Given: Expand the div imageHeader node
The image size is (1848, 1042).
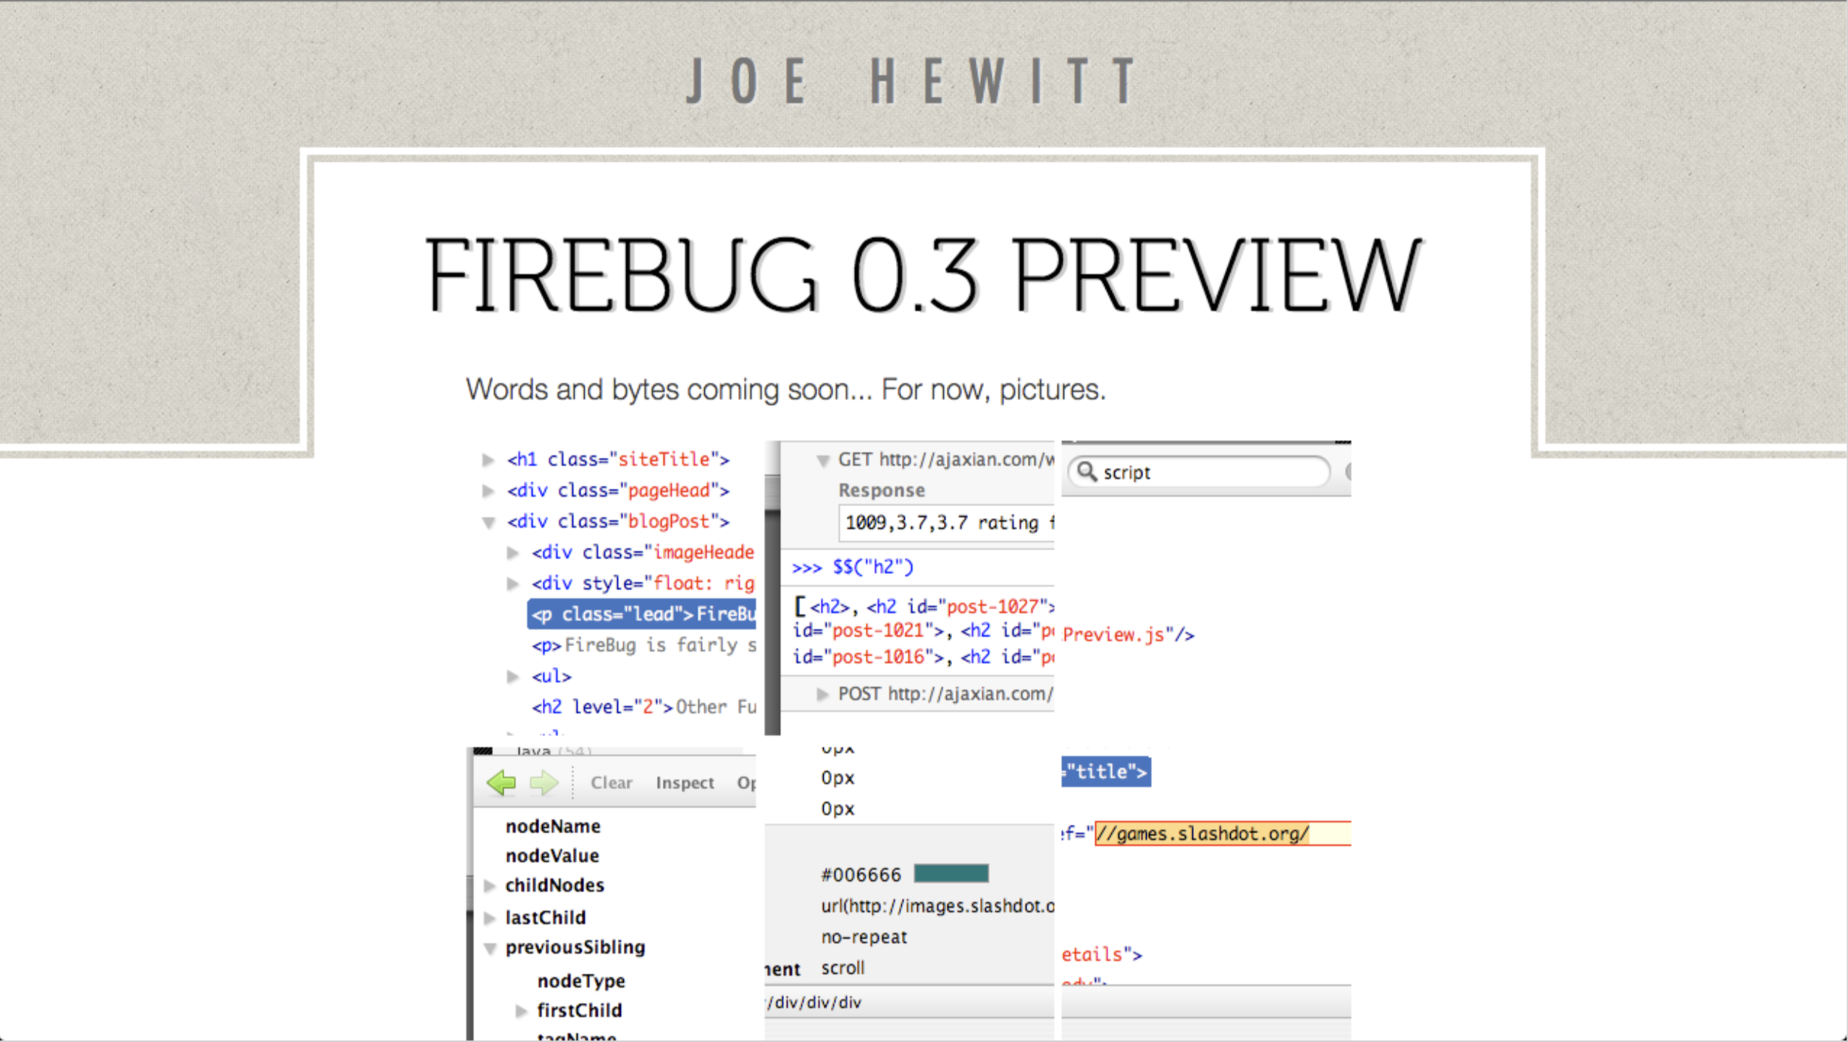Looking at the screenshot, I should click(513, 553).
